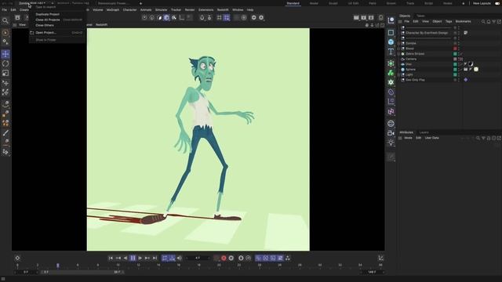Open the Floor/Environment globe icon
The image size is (502, 282).
(391, 124)
